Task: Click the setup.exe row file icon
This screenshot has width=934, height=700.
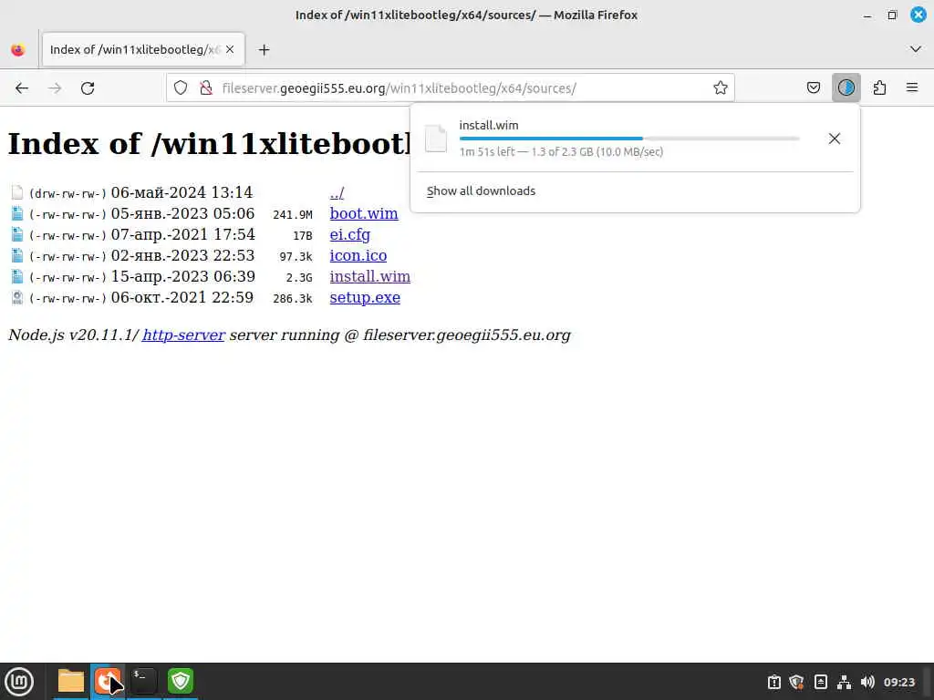Action: tap(17, 298)
